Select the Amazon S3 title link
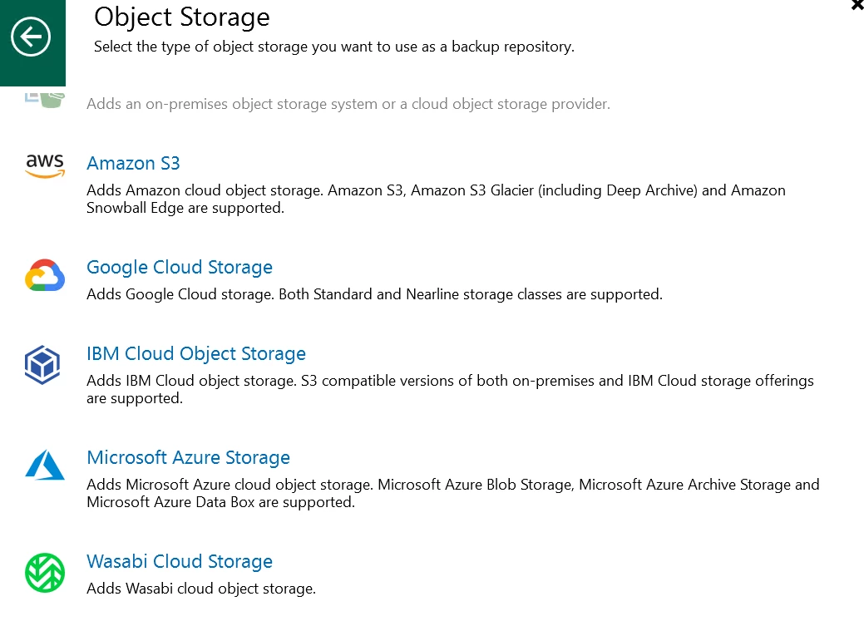864x621 pixels. (133, 163)
